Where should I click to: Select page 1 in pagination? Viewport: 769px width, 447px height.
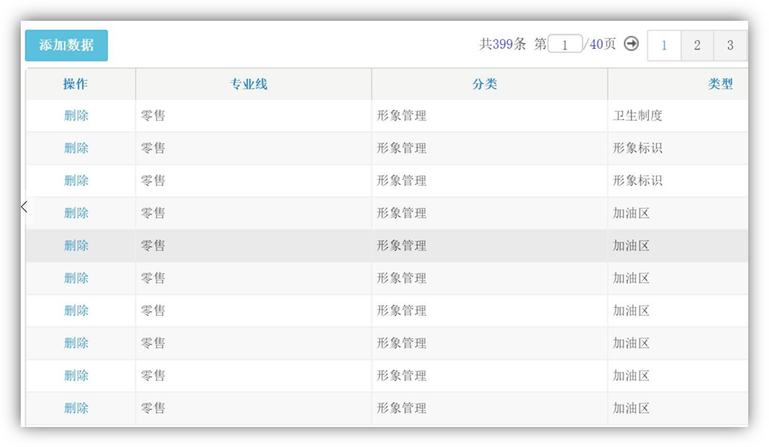tap(664, 46)
